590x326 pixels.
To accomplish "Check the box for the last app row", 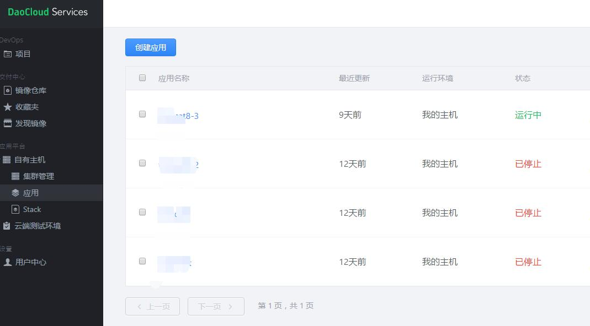I will pyautogui.click(x=142, y=261).
